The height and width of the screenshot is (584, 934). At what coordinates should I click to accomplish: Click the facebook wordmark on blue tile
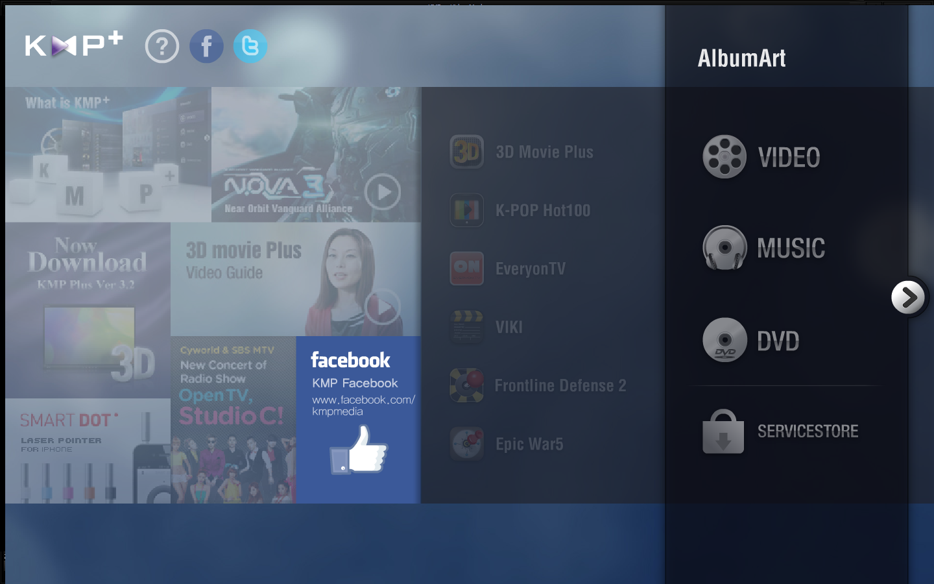350,359
